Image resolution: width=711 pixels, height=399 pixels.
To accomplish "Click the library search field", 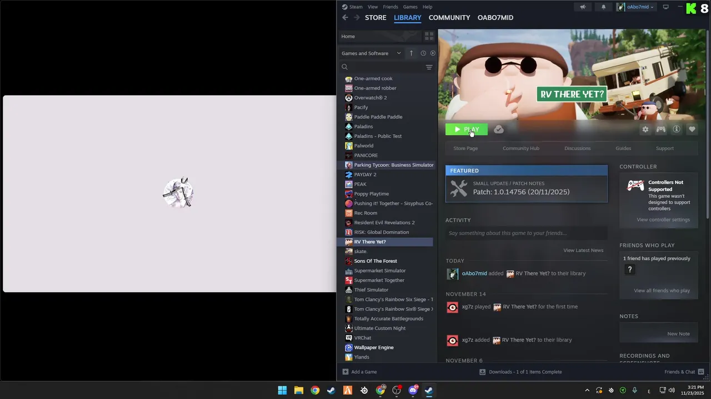I will (x=382, y=67).
